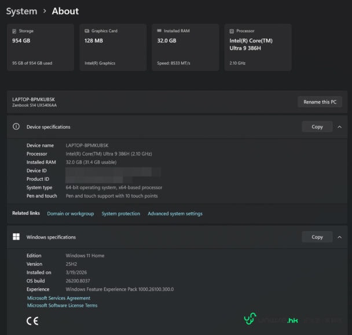
Task: Click the Rename this PC button
Action: click(320, 102)
